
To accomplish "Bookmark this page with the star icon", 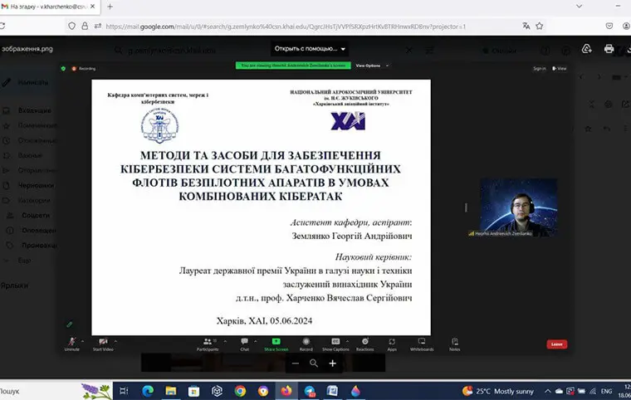I will coord(540,27).
